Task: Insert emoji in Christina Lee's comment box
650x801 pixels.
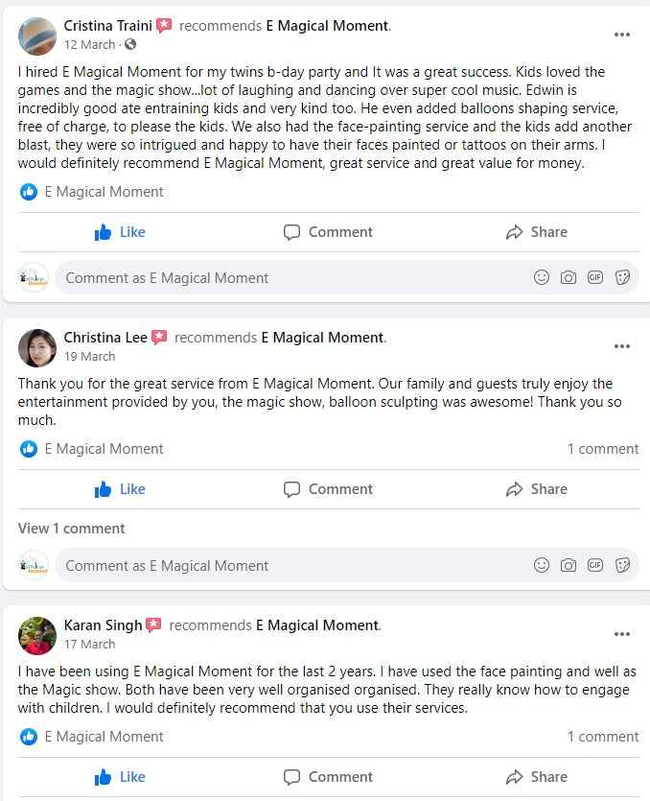Action: tap(542, 565)
